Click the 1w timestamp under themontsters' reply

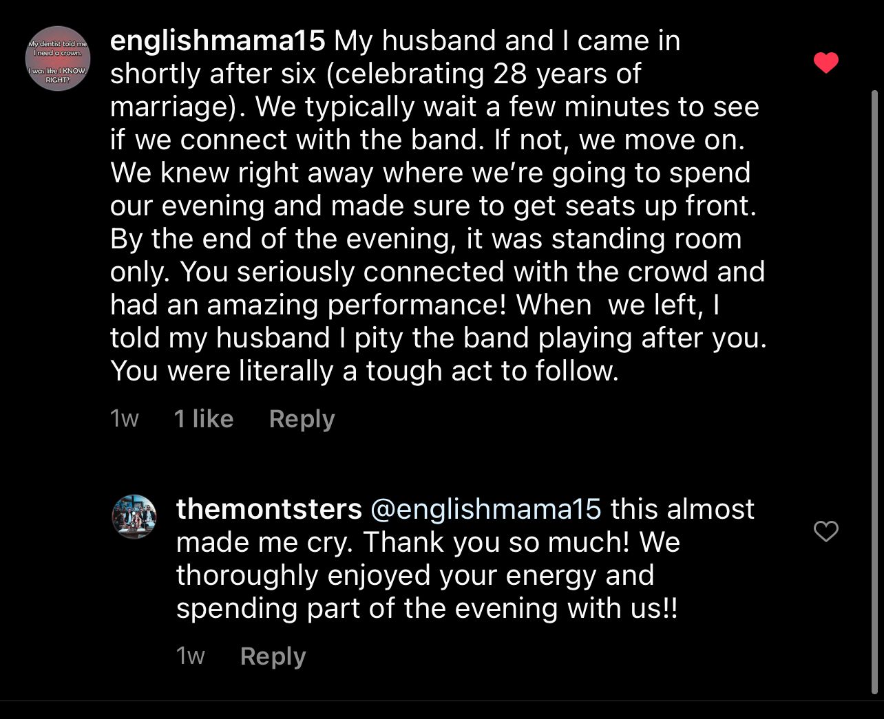(x=191, y=656)
